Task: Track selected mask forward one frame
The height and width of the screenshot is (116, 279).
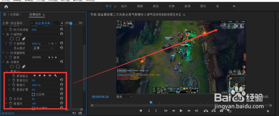Action: pyautogui.click(x=50, y=75)
